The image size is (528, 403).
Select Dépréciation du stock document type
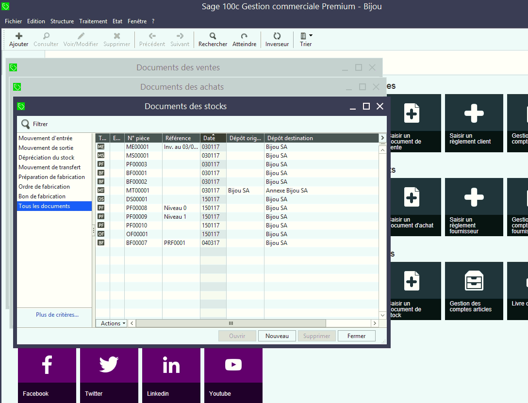coord(54,158)
